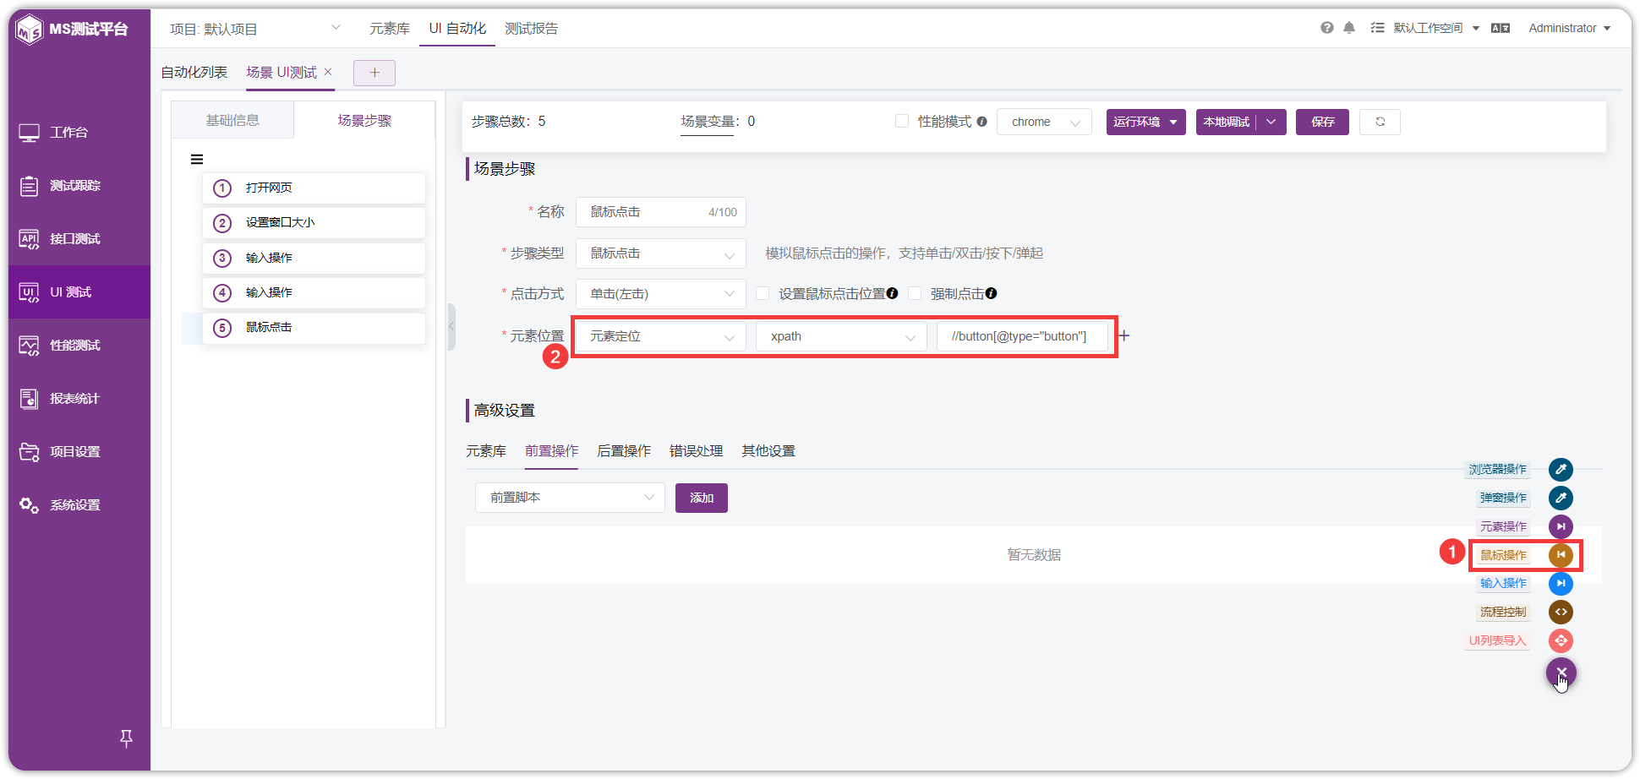The image size is (1640, 779).
Task: Close the 场景 UI测试 tab
Action: click(328, 72)
